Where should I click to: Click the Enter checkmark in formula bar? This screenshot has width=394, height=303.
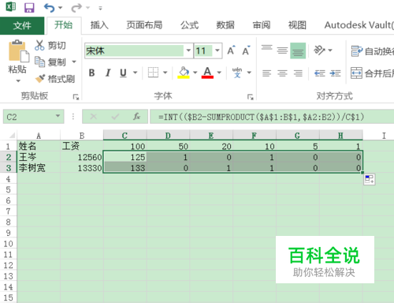115,116
